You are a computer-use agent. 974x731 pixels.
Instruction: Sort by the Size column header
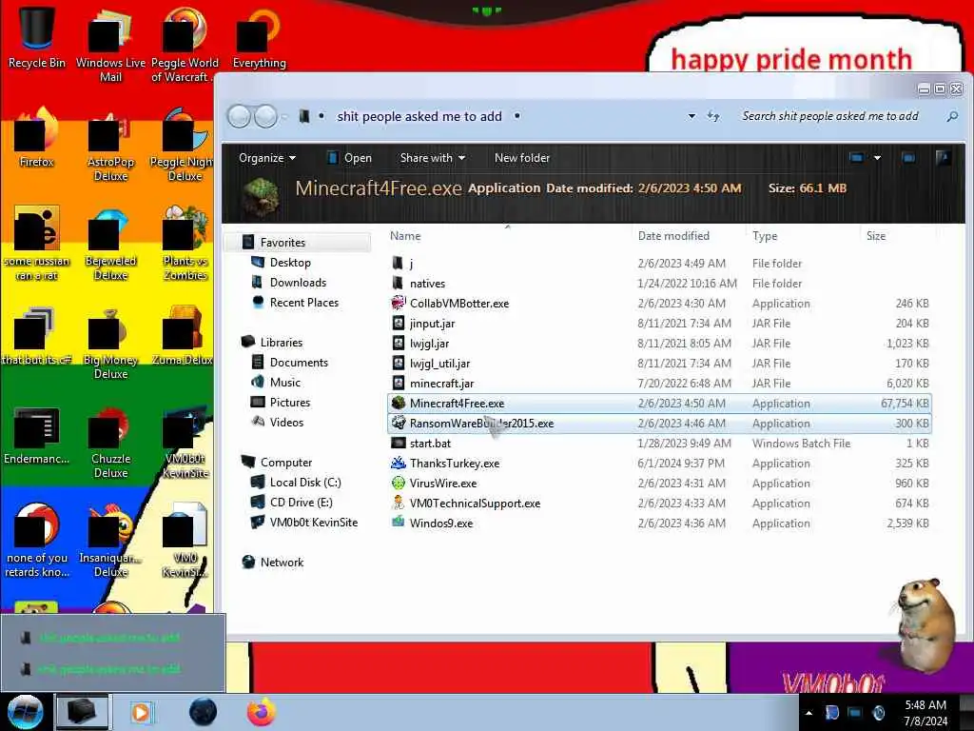[876, 236]
